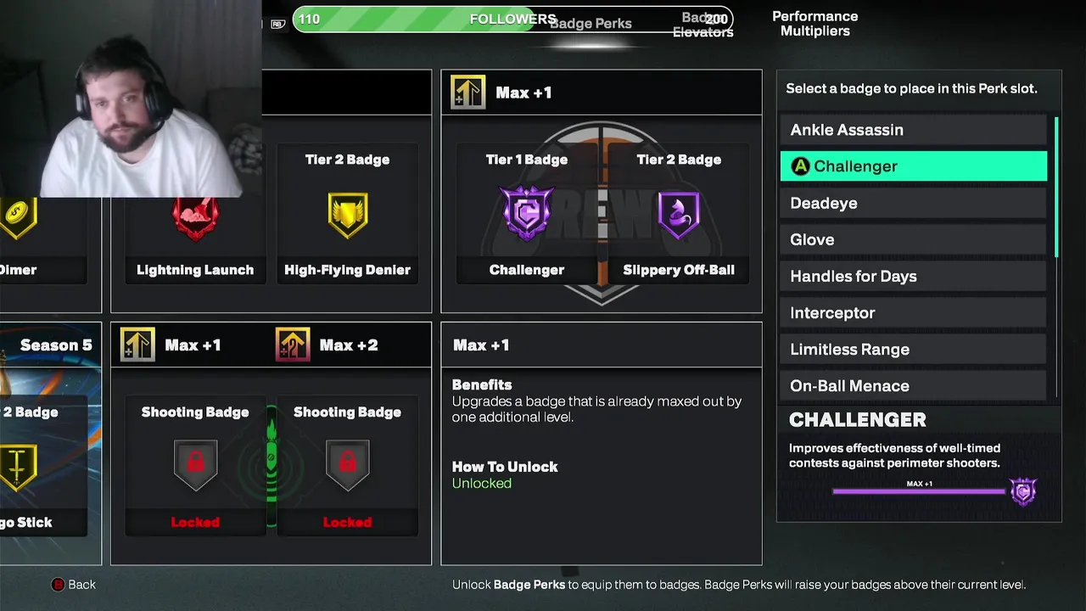
Task: Click the Challenger icon at progress bar end
Action: 1023,491
